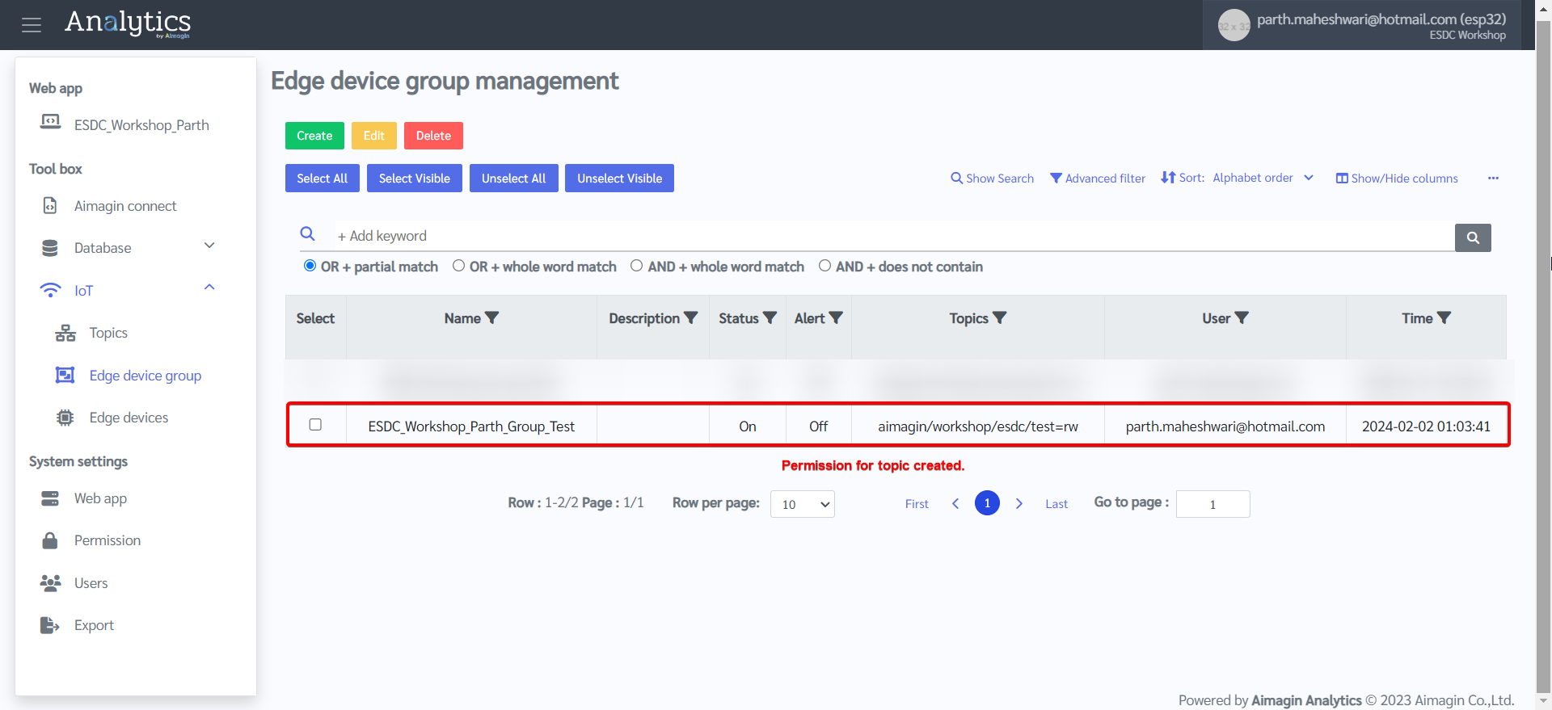Viewport: 1552px width, 710px height.
Task: Click the green Create button
Action: tap(314, 136)
